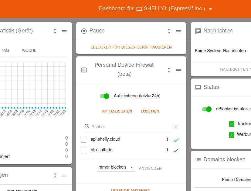
Task: Collapse the Pause card
Action: [169, 31]
